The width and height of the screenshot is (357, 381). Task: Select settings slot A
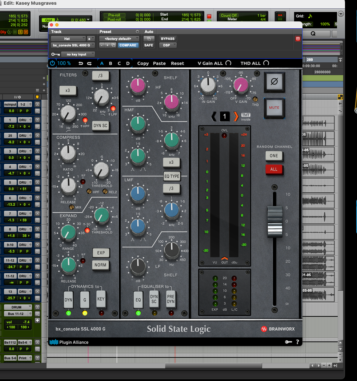(x=102, y=64)
